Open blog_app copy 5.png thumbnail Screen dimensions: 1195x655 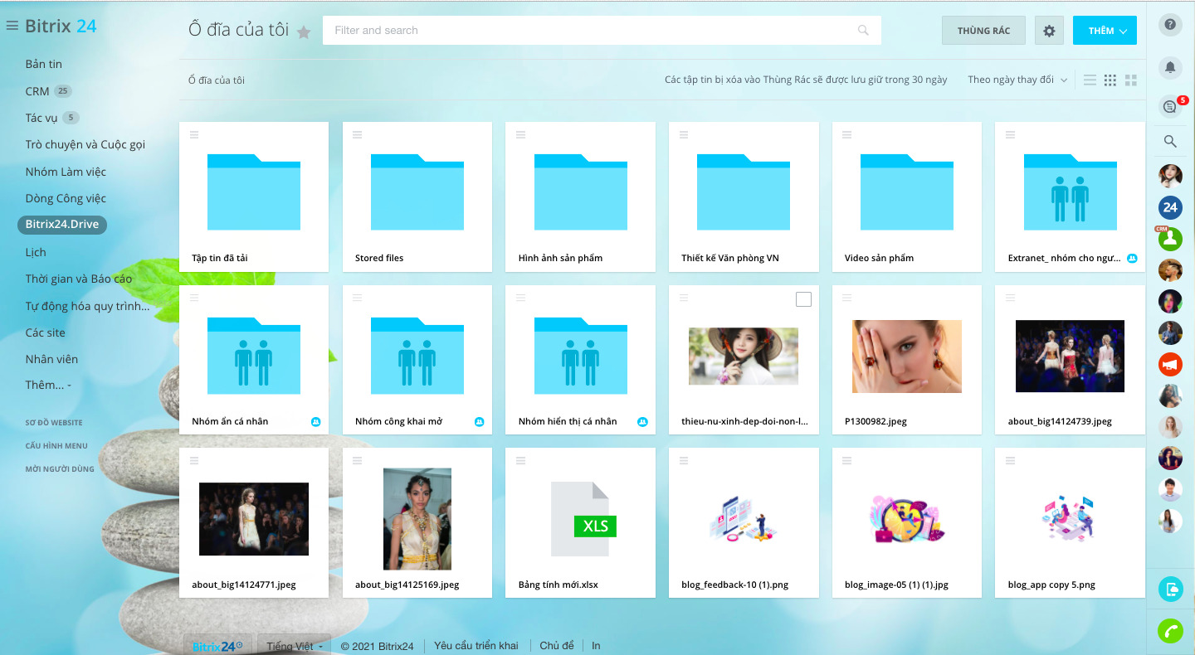[1071, 519]
